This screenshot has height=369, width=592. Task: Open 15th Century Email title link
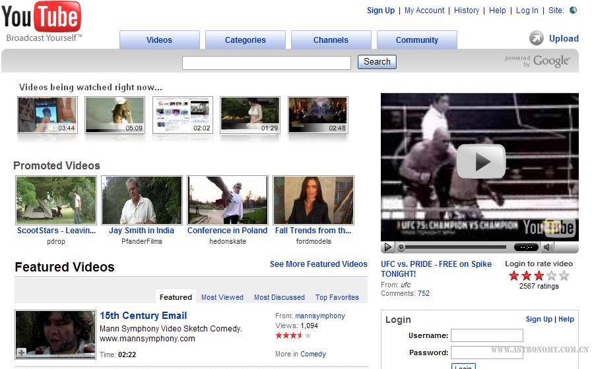pos(143,316)
